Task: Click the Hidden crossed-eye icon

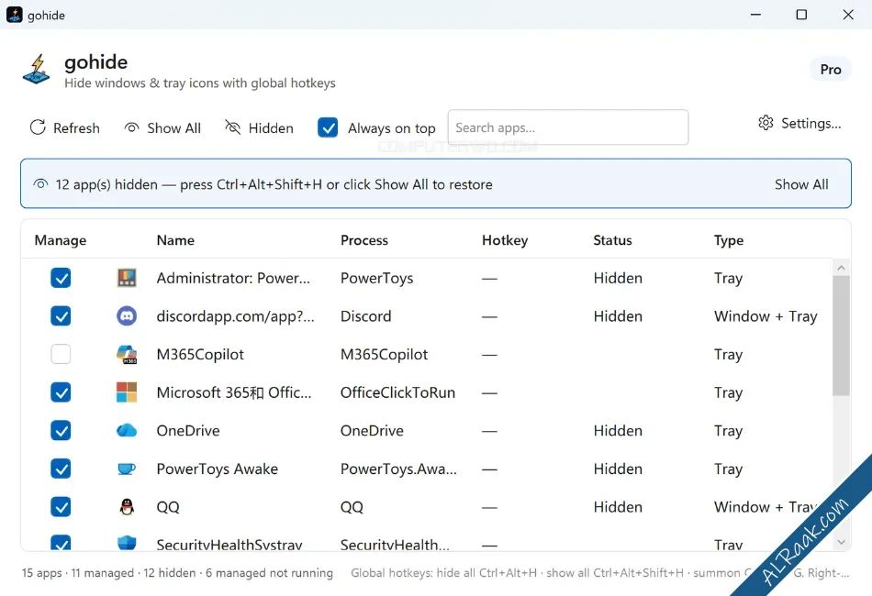Action: 232,127
